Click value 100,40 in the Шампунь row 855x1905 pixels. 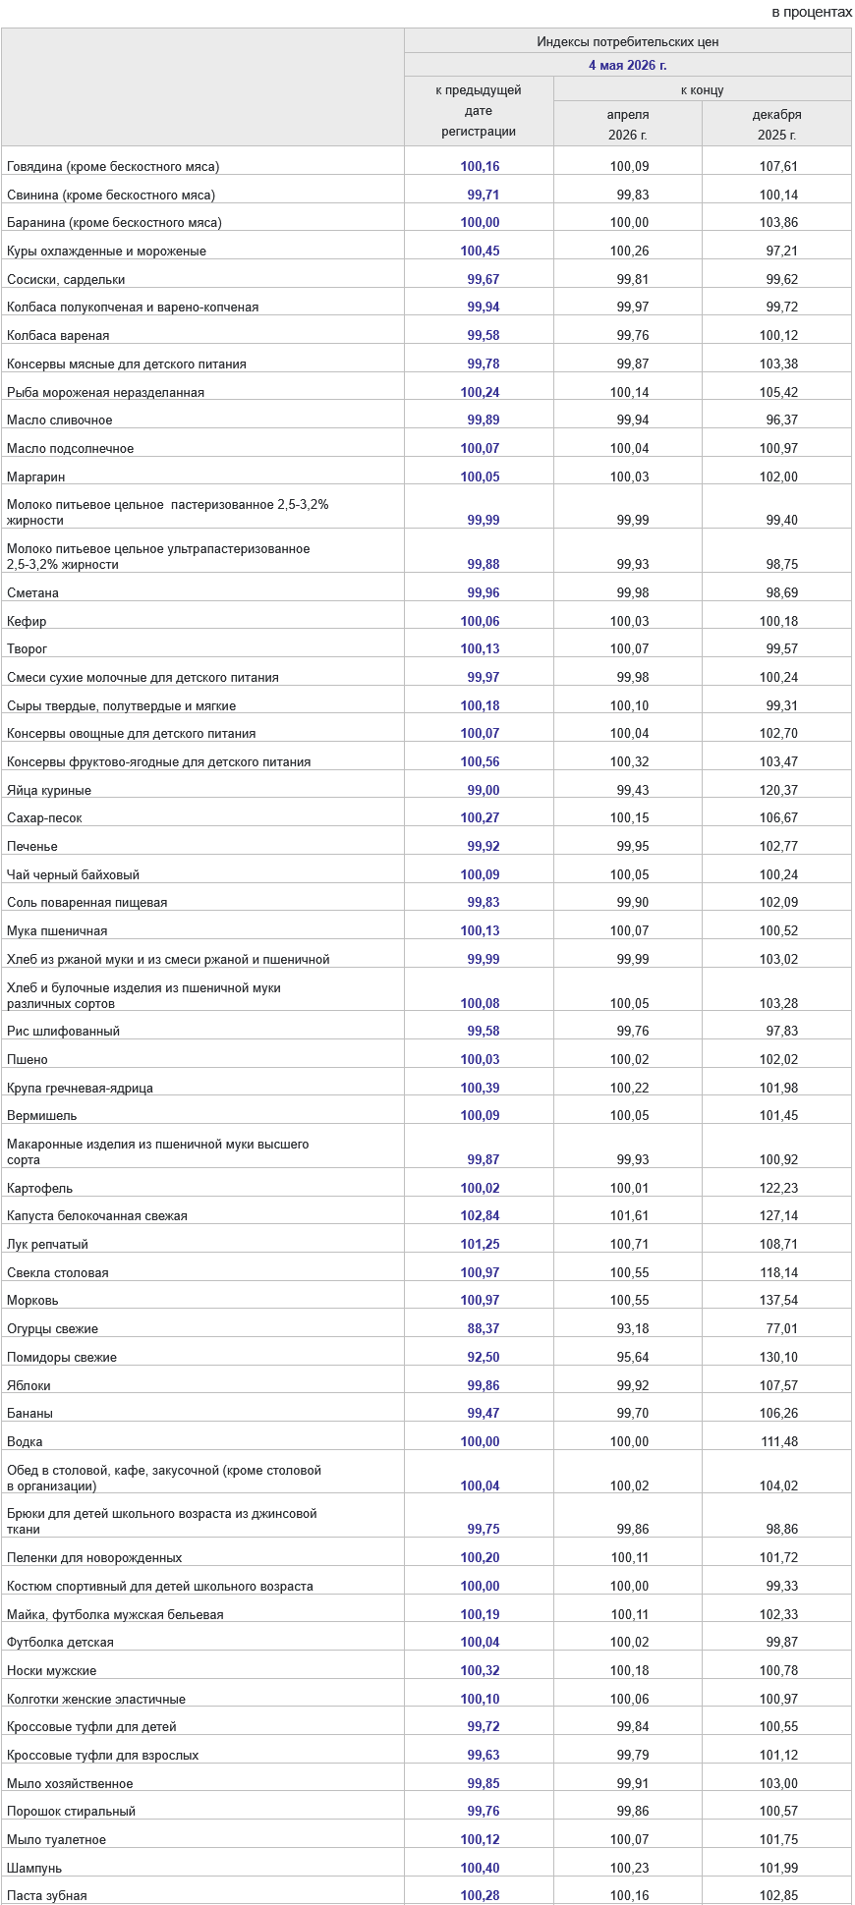pos(480,1868)
